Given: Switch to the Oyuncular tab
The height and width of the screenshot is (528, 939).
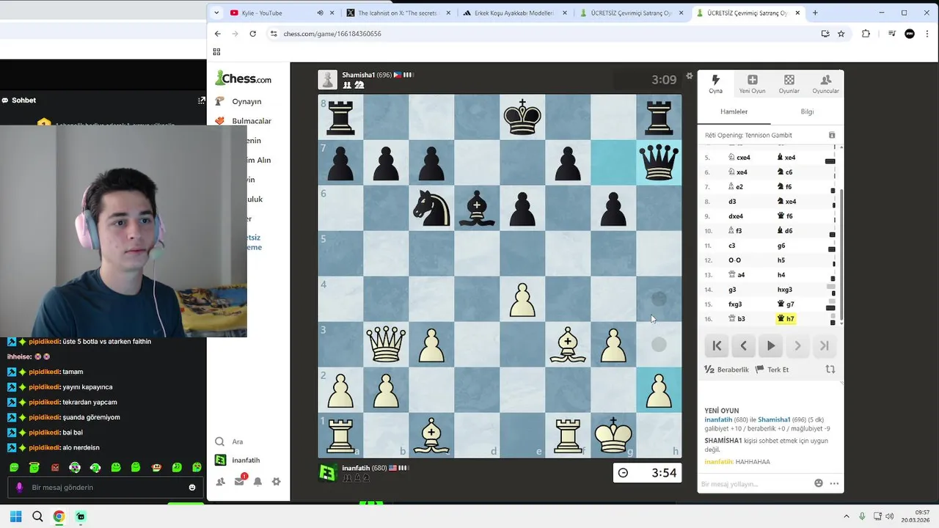Looking at the screenshot, I should click(x=825, y=84).
